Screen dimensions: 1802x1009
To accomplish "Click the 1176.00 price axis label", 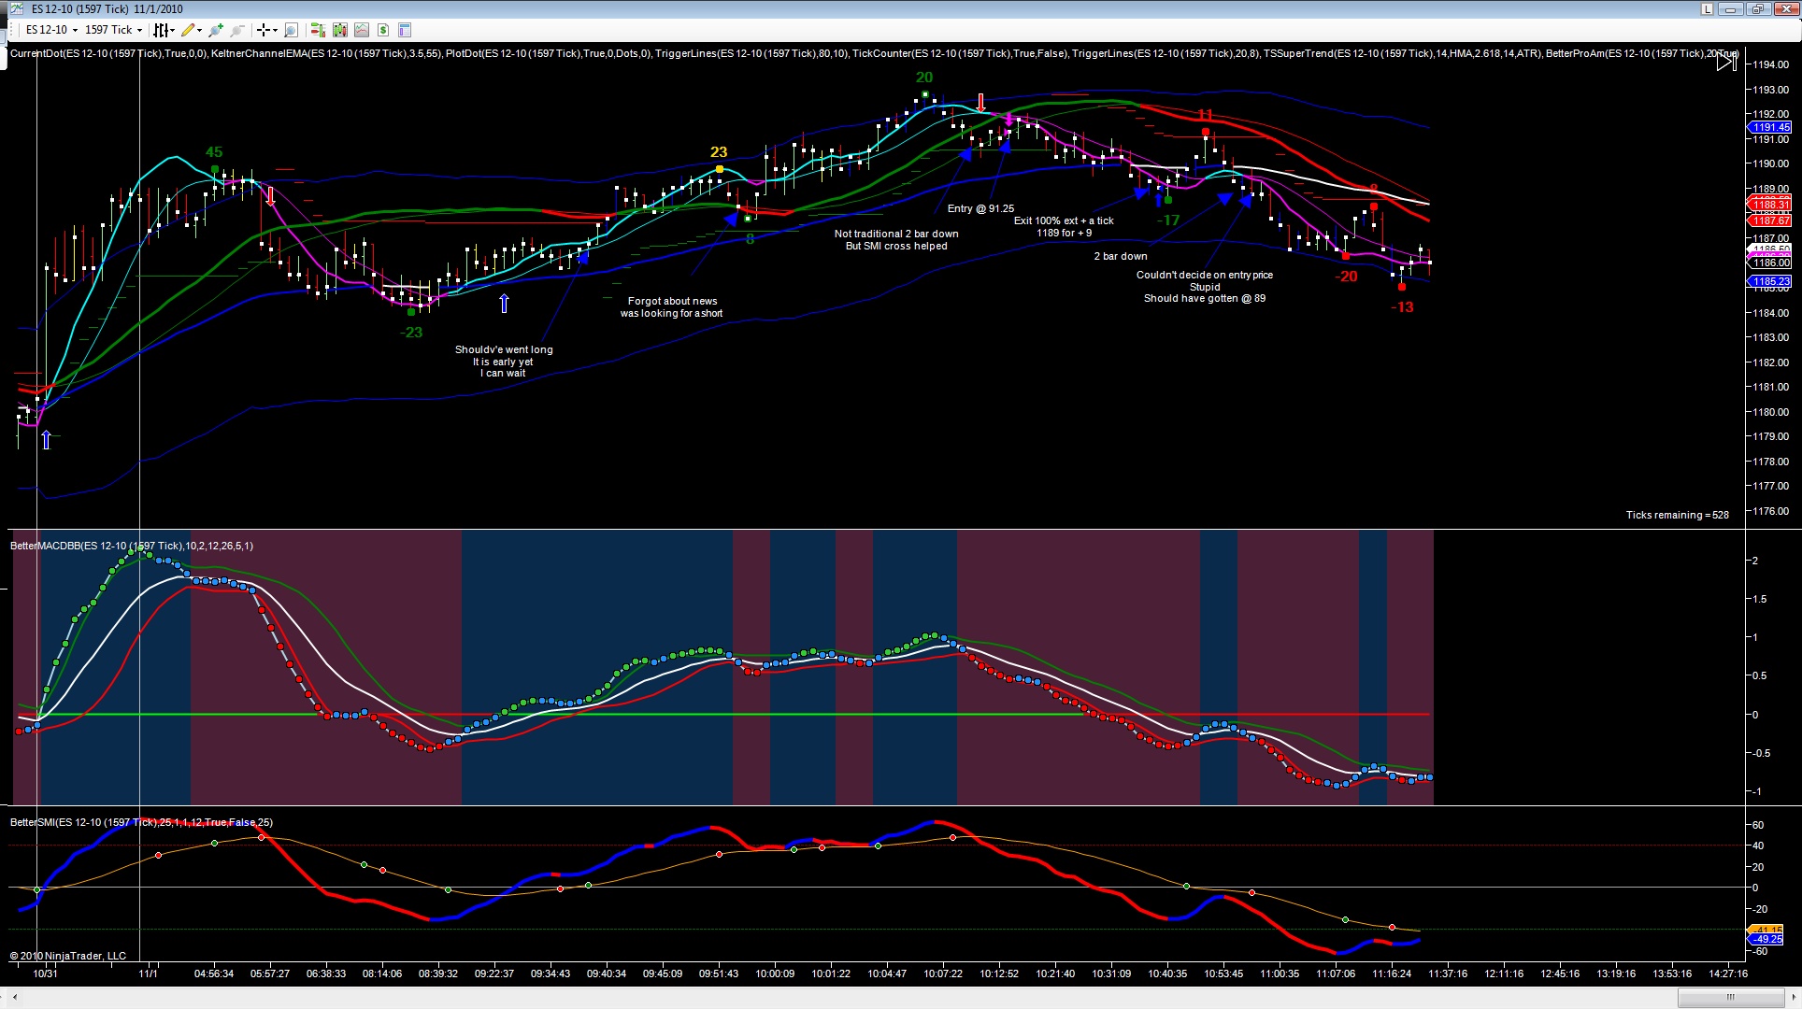I will [1770, 511].
